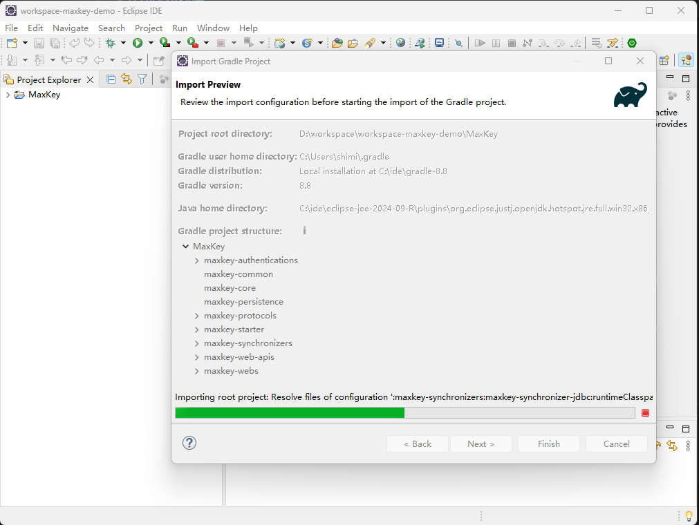Click the Launch Web Services Explorer icon
Viewport: 699px width, 525px height.
click(420, 44)
